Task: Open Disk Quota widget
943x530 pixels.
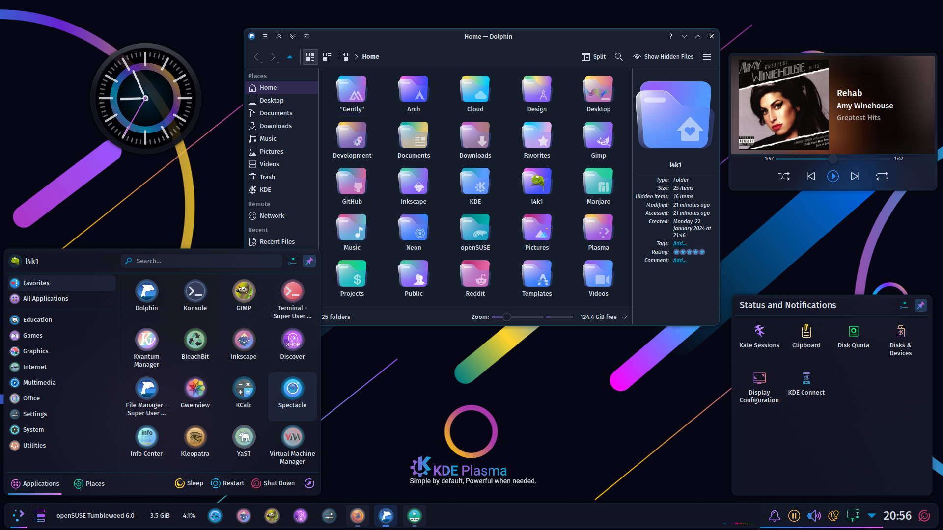Action: pos(854,336)
